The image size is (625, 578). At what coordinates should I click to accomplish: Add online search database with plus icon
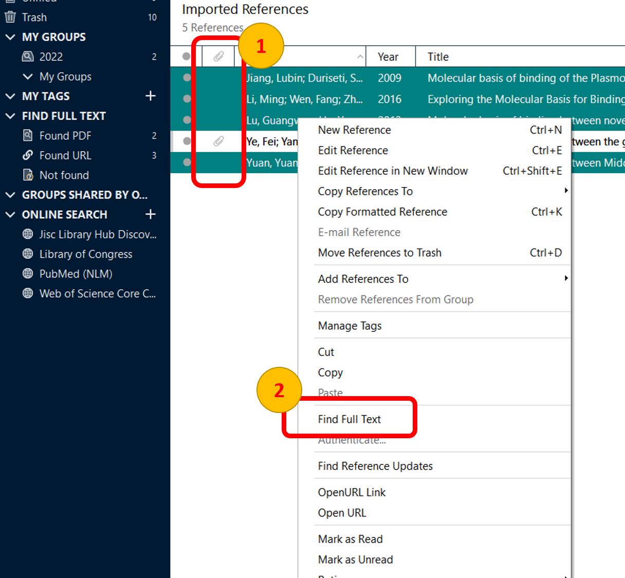[151, 214]
